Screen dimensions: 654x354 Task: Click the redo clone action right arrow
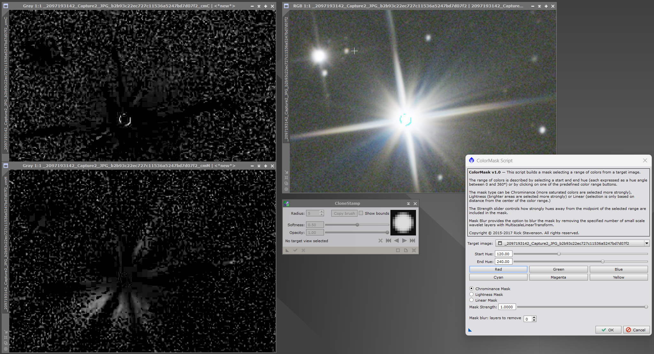pos(404,241)
